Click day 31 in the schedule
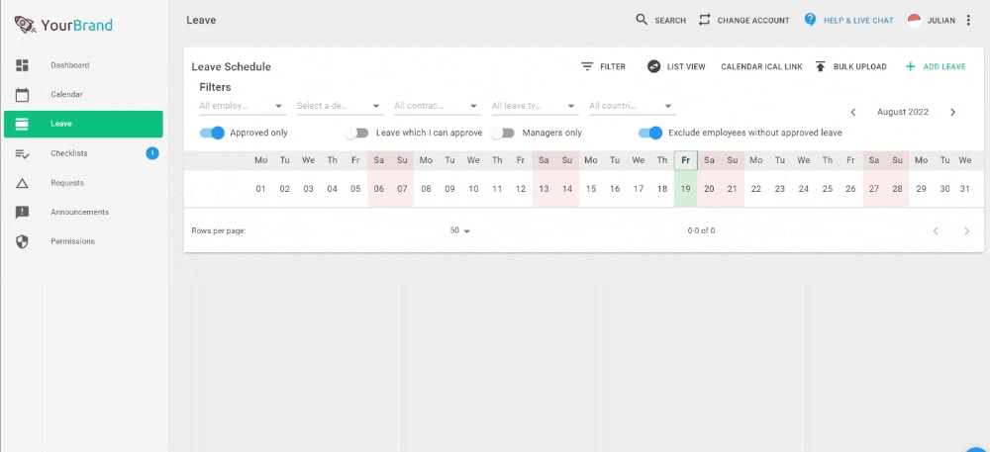The height and width of the screenshot is (452, 990). (963, 189)
